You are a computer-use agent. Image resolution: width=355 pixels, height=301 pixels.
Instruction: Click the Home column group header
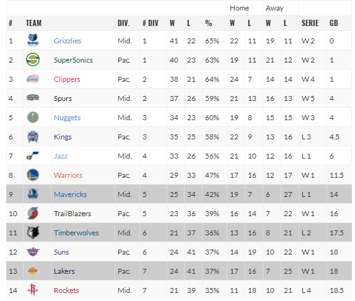click(239, 8)
